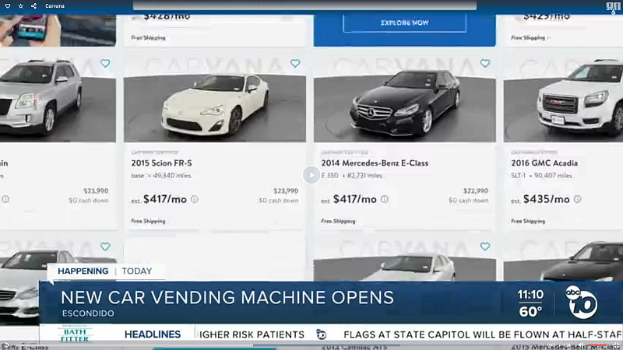This screenshot has width=623, height=350.
Task: Click $0 cash down on the Scion card
Action: (279, 201)
